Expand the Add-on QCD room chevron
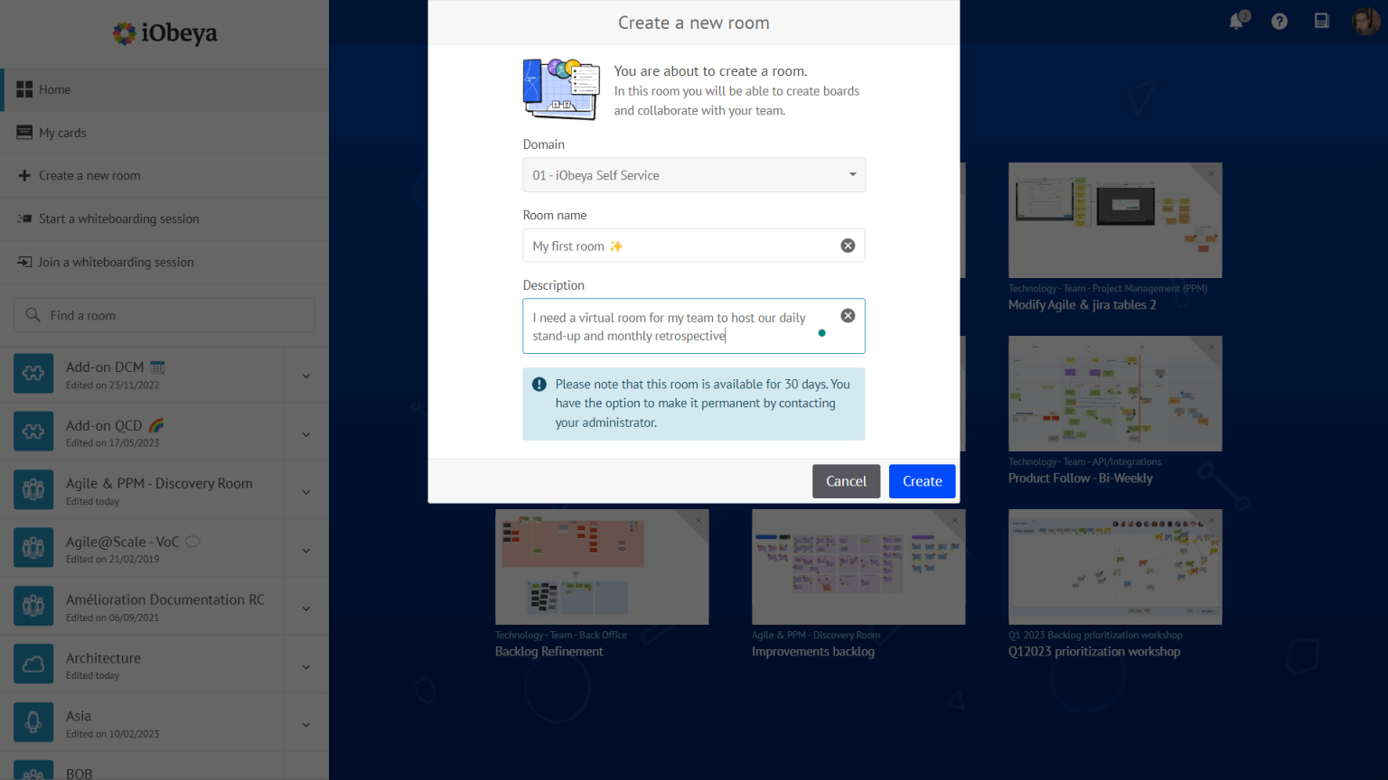The image size is (1388, 780). [x=306, y=434]
